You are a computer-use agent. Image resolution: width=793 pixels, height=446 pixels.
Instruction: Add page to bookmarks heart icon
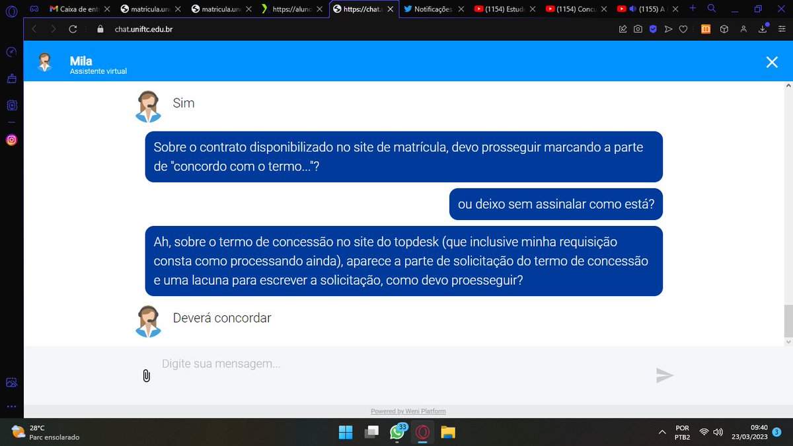pos(683,29)
